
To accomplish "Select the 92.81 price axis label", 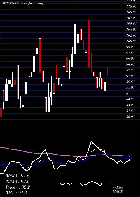I will (x=130, y=70).
